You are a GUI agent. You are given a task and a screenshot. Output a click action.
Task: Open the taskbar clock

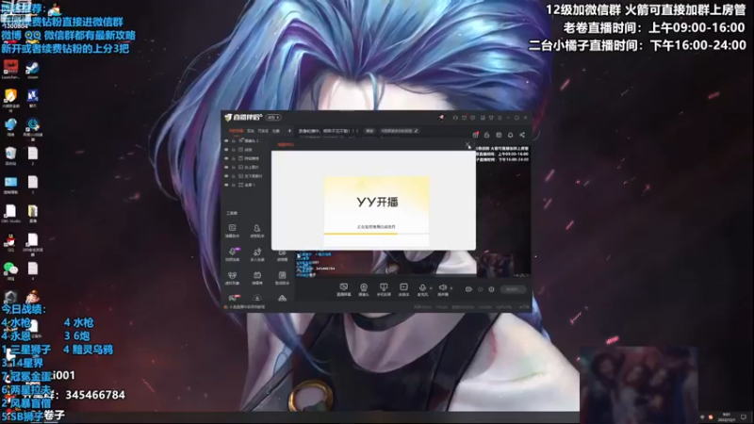coord(727,416)
